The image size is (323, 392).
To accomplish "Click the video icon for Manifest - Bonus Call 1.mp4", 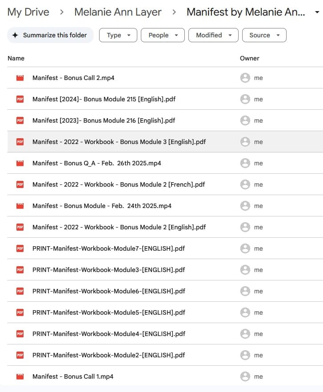I will (20, 376).
